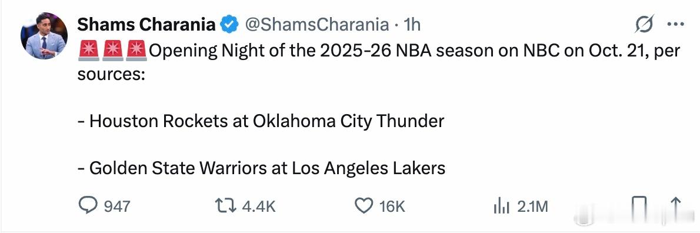Click the first red siren emoji

(x=88, y=51)
